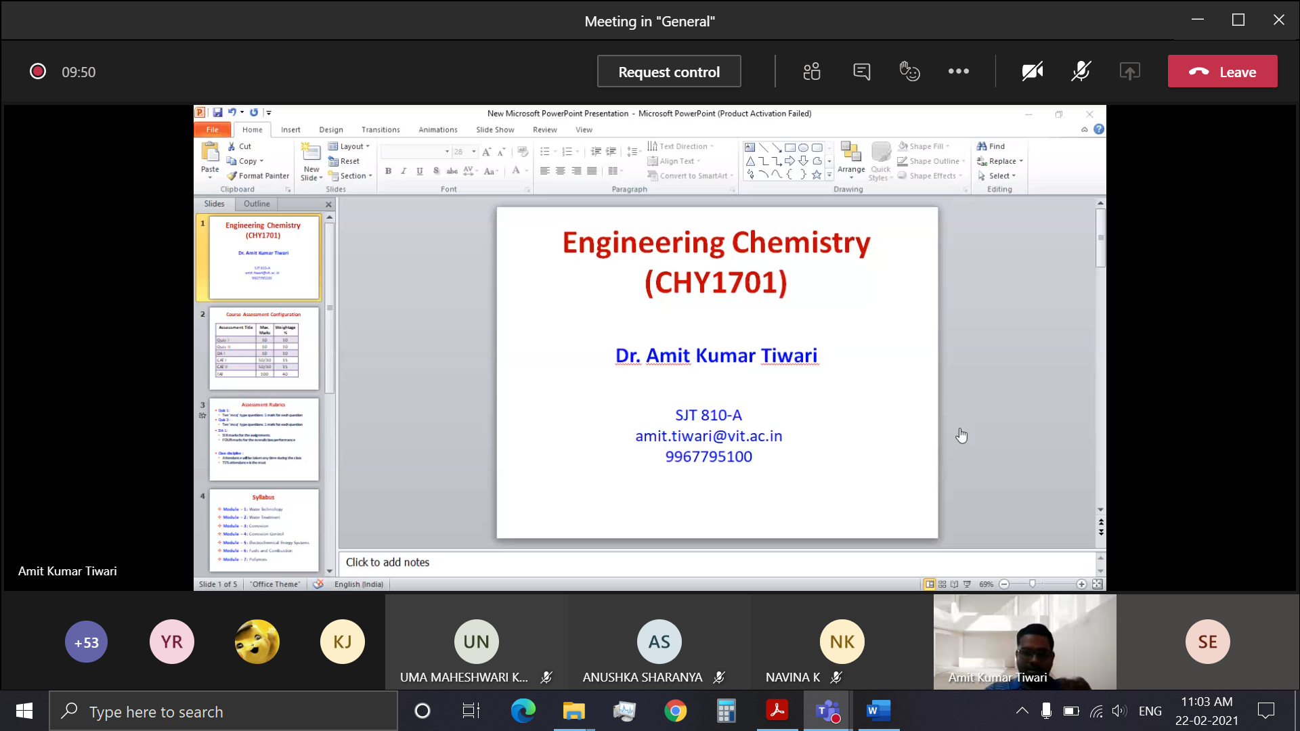Toggle Underline formatting

click(x=420, y=171)
